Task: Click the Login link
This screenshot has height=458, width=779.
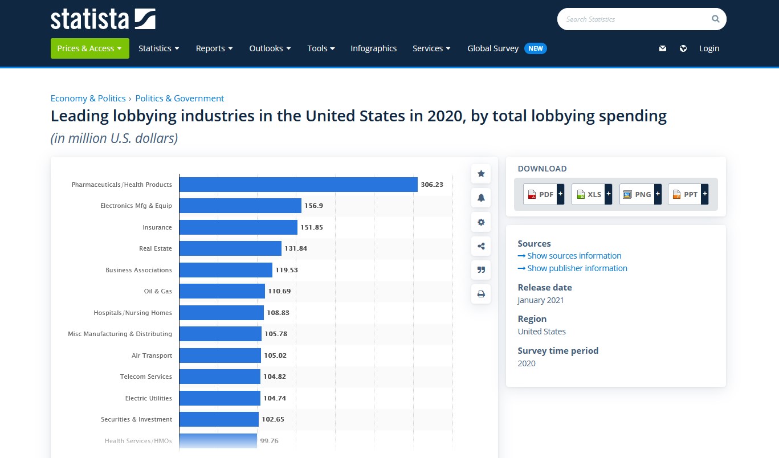Action: click(709, 48)
